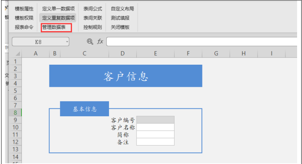Select row 8 header
302x164 pixels.
click(x=15, y=112)
